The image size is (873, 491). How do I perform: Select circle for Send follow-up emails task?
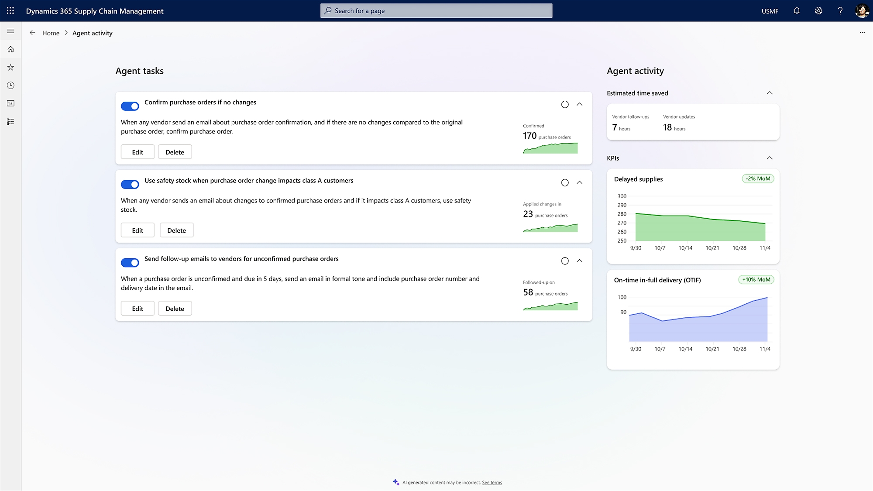(x=565, y=261)
